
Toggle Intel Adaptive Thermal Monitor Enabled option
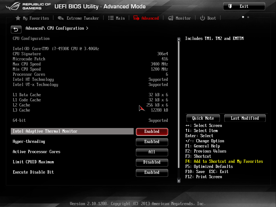152,132
